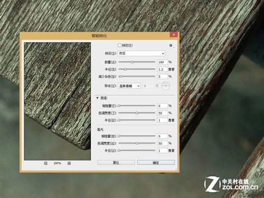This screenshot has width=264, height=198.
Task: Click the gear settings icon in dialog
Action: (x=171, y=45)
